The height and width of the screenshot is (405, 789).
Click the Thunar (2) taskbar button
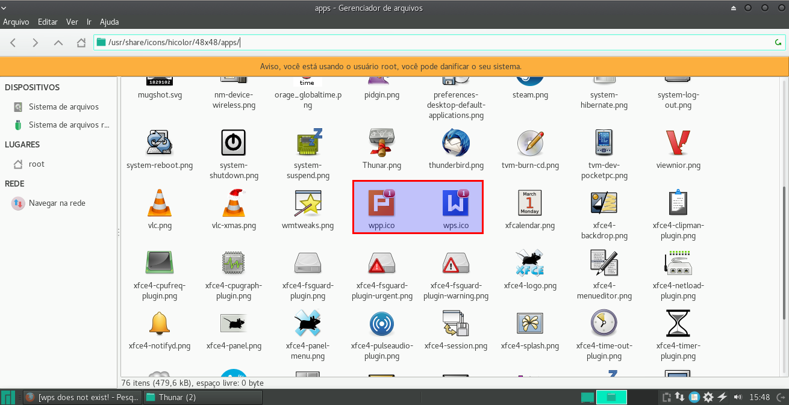[203, 397]
